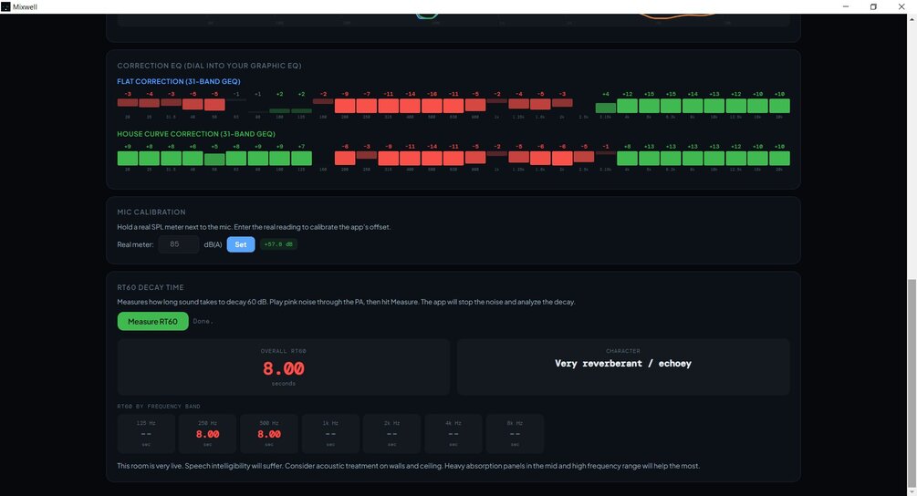917x496 pixels.
Task: Select the 20 Hz -3 flat correction bar
Action: [128, 102]
